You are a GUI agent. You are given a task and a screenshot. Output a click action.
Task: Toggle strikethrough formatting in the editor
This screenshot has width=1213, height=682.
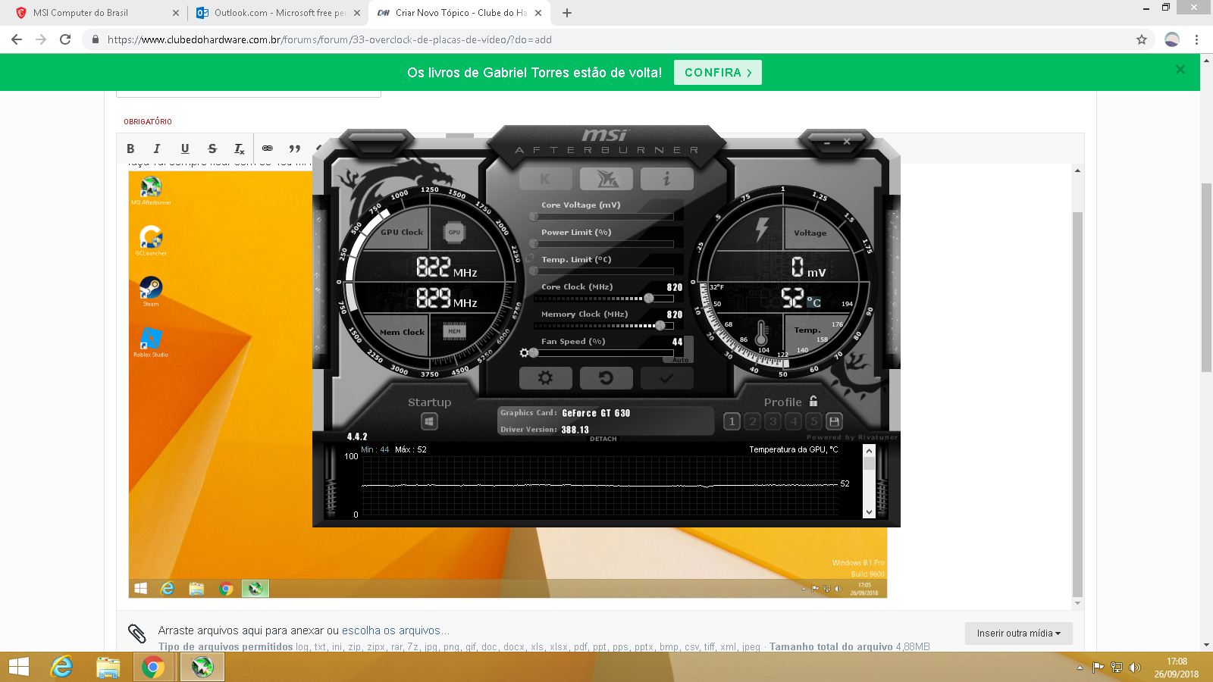tap(212, 149)
